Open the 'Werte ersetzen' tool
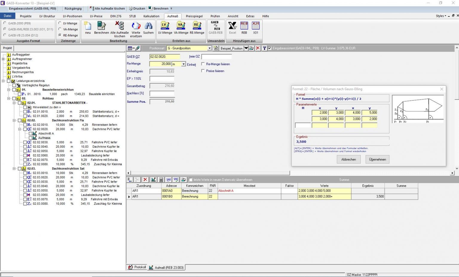459x277 pixels. coord(136,29)
